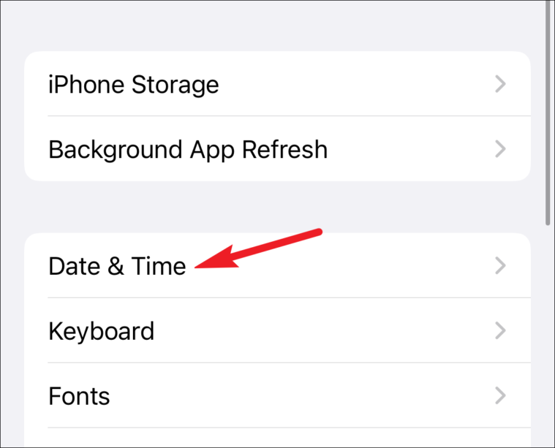The width and height of the screenshot is (555, 448).
Task: Open Background App Refresh settings
Action: (x=278, y=148)
